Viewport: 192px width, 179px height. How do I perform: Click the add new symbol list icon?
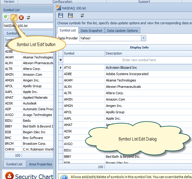click(x=6, y=18)
